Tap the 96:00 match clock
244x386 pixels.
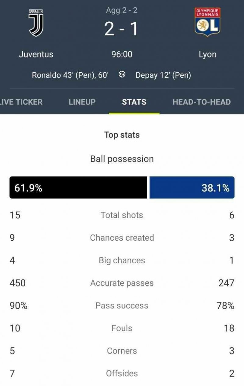pos(122,54)
